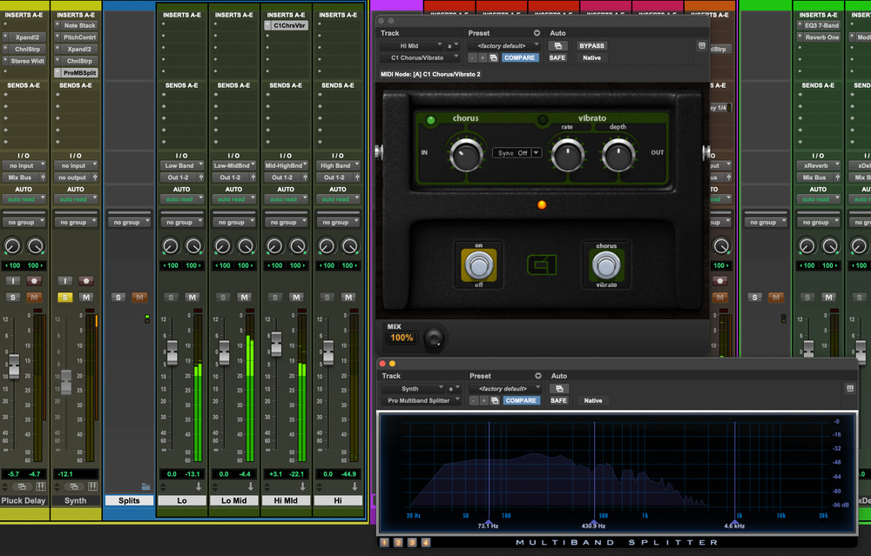871x556 pixels.
Task: Enable record on the Pluck Delay track
Action: [x=35, y=280]
